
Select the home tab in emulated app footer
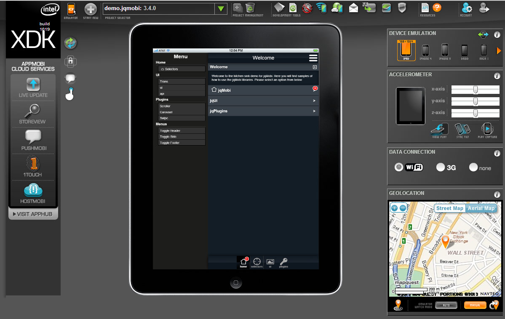point(243,263)
